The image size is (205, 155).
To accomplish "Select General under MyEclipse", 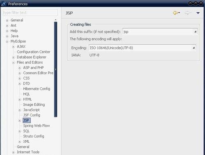I will click(23, 147).
